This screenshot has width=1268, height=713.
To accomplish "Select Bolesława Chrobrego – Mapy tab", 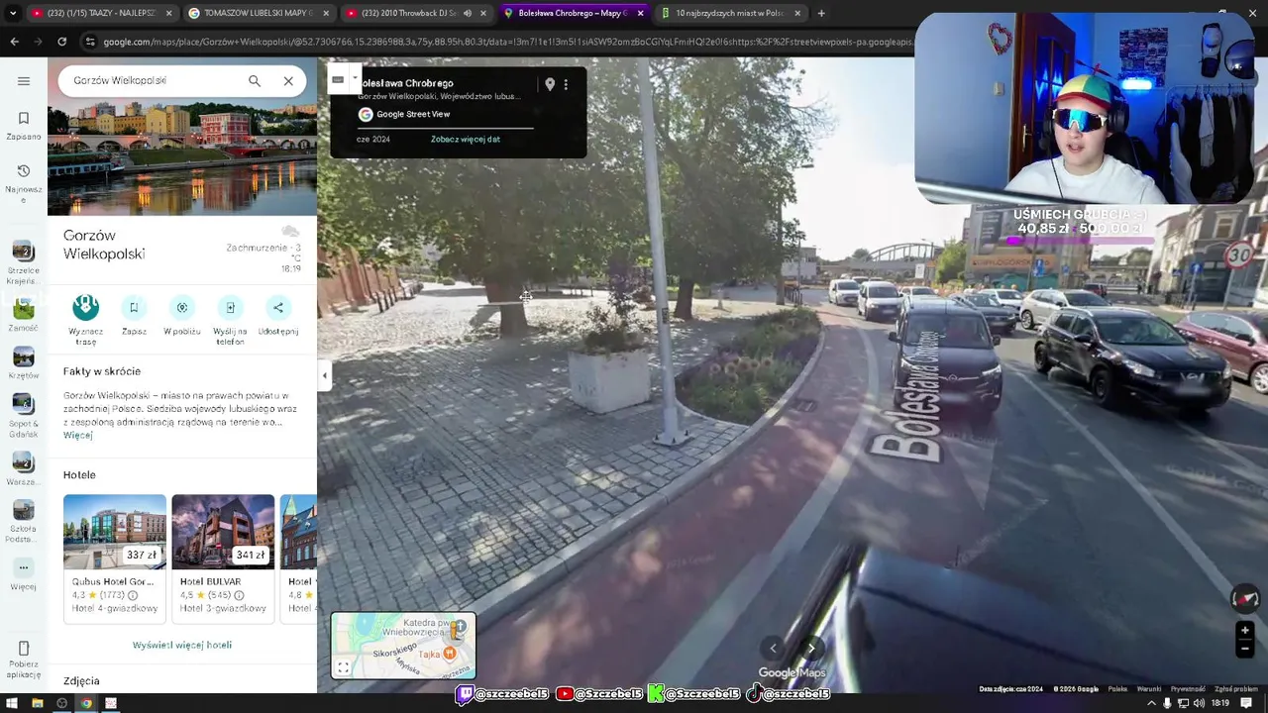I will point(573,13).
